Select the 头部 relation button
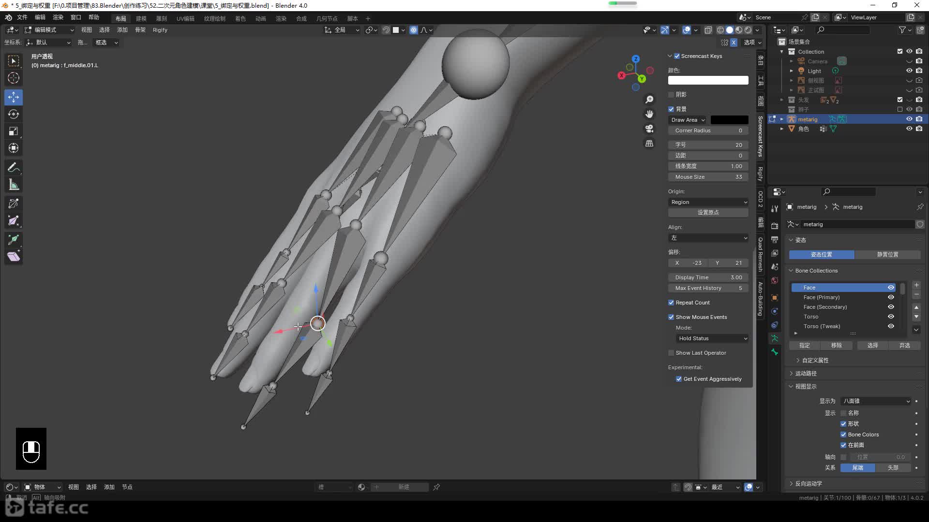 pyautogui.click(x=893, y=468)
